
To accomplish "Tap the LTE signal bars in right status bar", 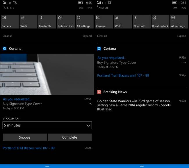I will click(99, 3).
